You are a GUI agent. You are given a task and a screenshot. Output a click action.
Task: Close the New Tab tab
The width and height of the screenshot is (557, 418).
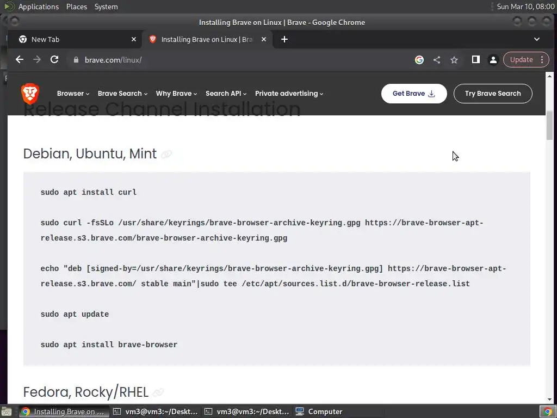[134, 39]
